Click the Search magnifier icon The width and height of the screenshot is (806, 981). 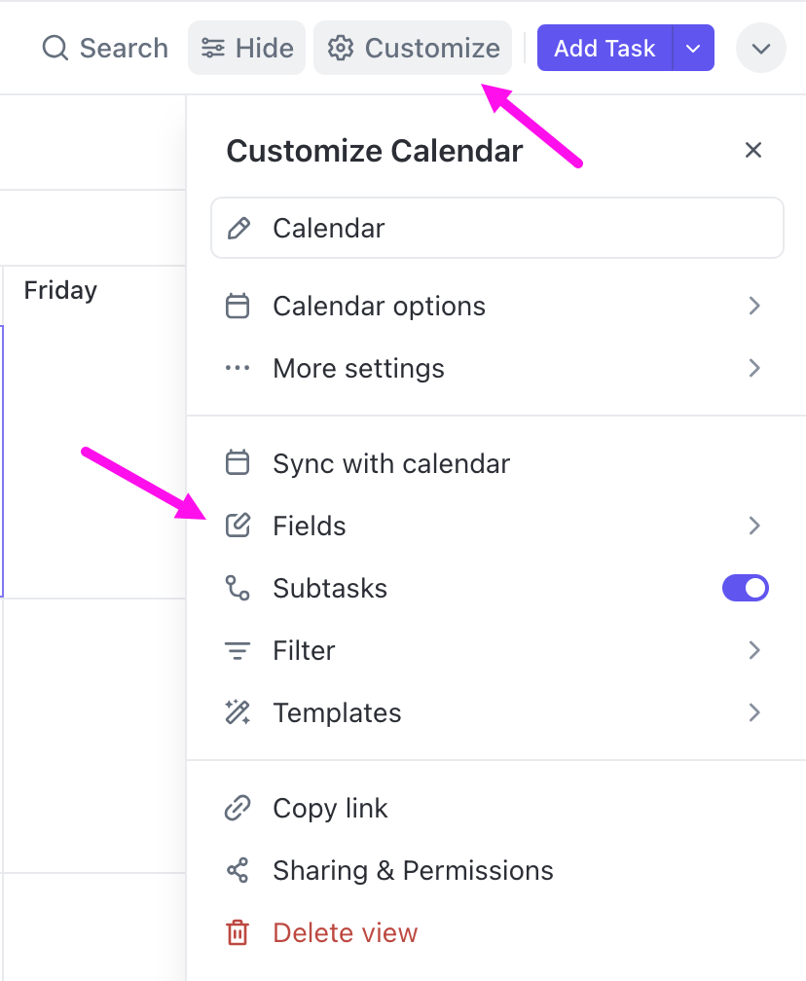pos(55,48)
